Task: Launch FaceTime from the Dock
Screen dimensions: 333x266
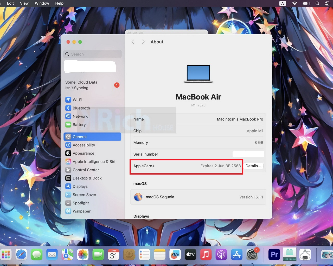Action: click(98, 255)
